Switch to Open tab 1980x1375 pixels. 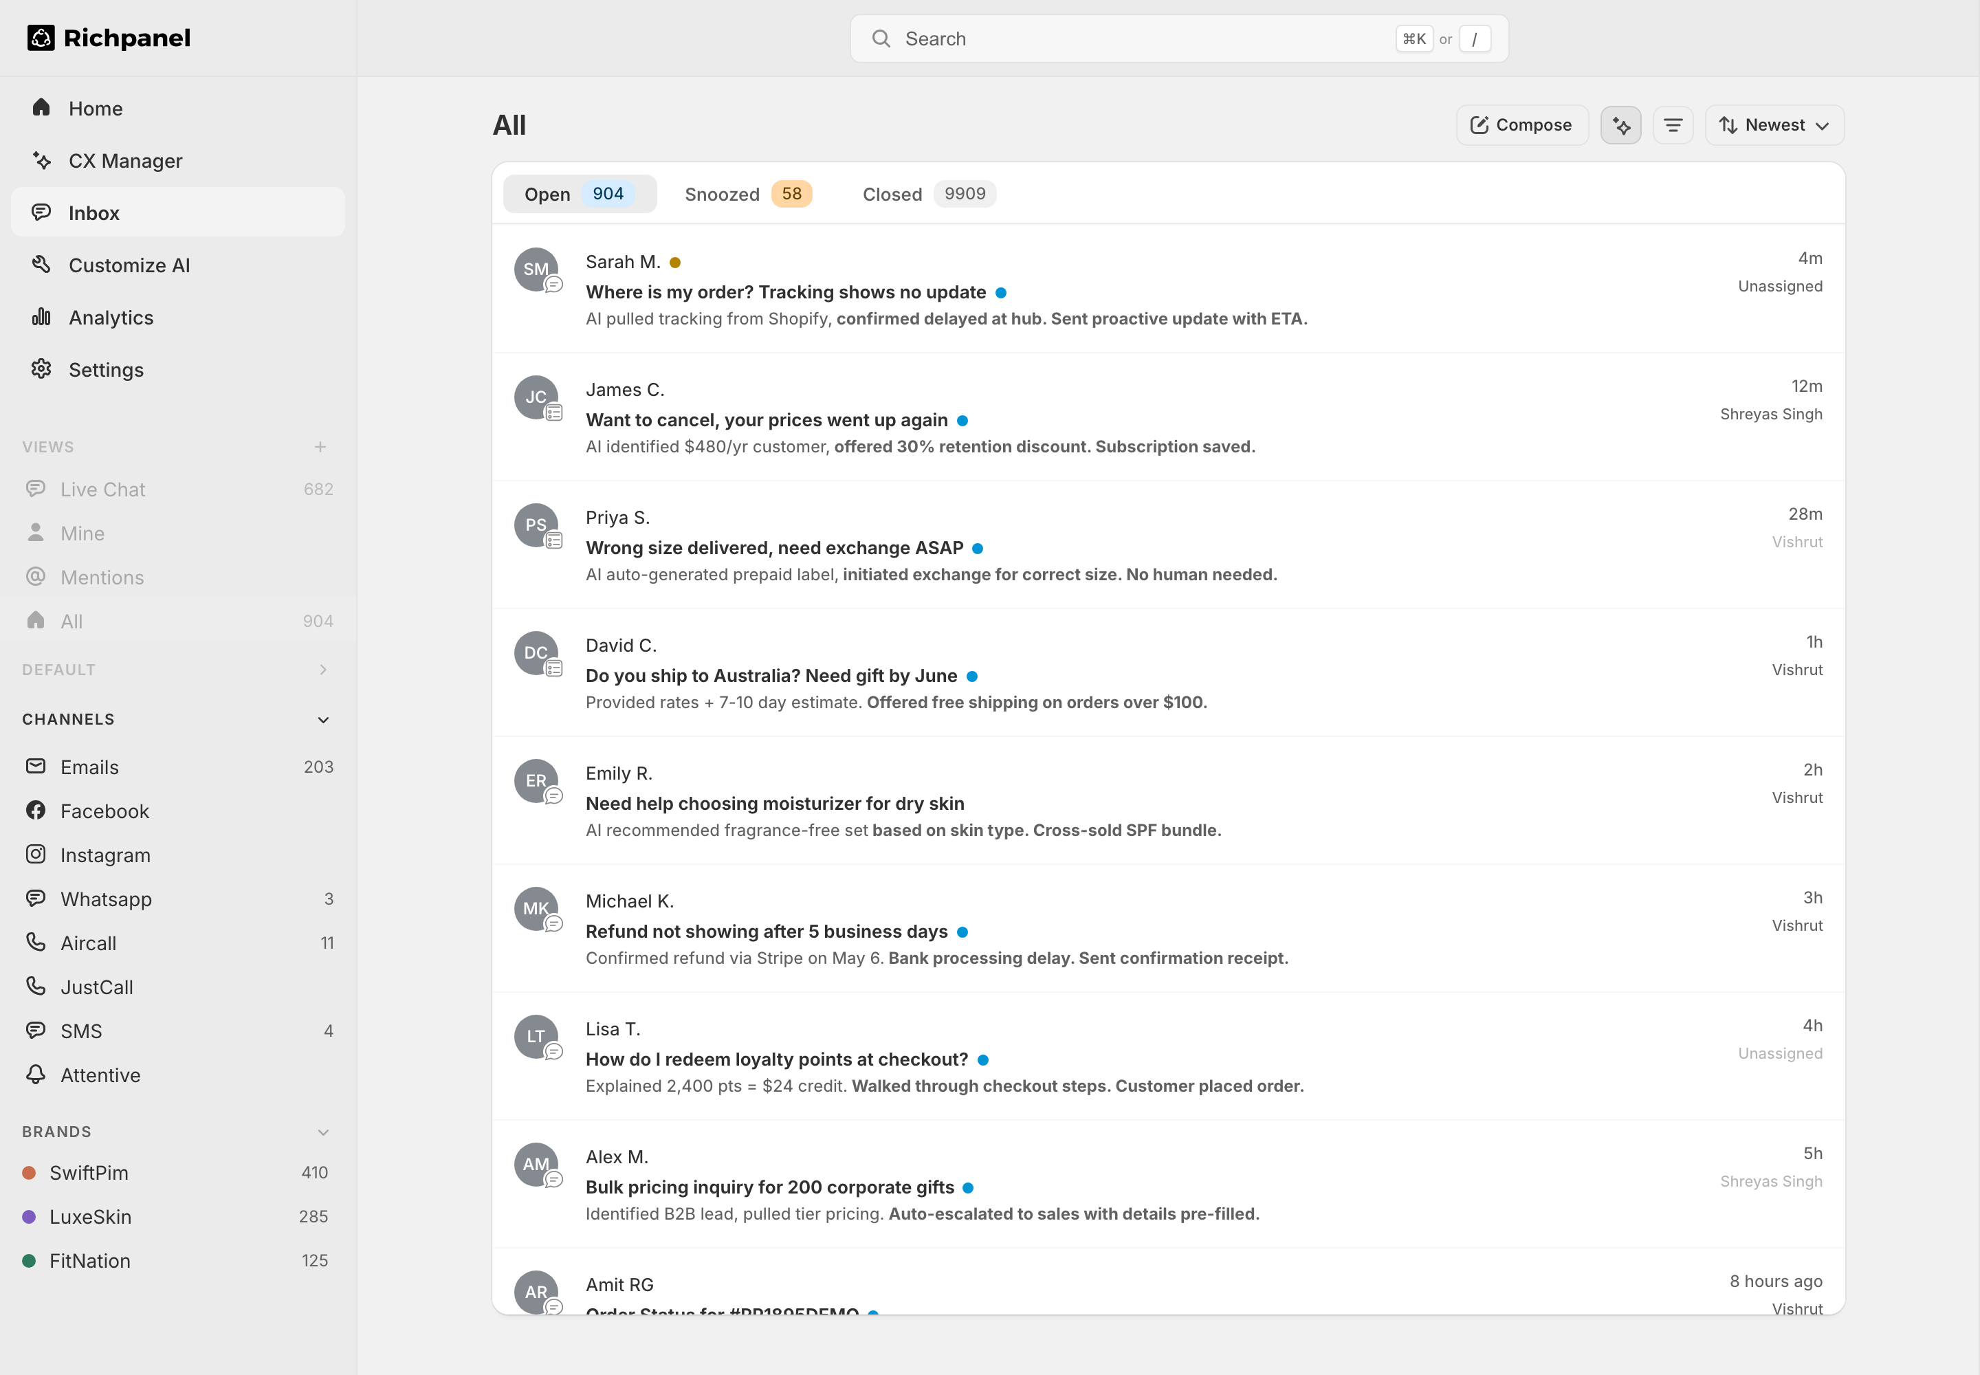tap(579, 194)
